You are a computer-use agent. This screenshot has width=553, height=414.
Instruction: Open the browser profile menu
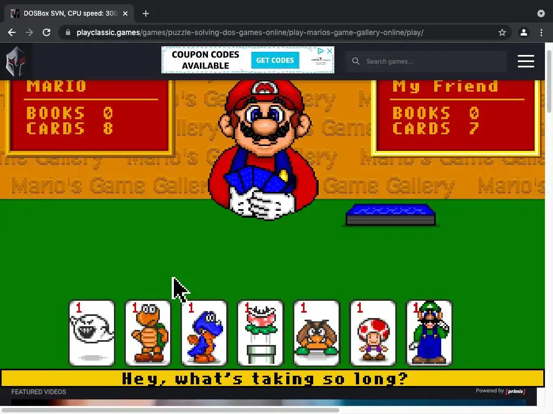point(524,32)
